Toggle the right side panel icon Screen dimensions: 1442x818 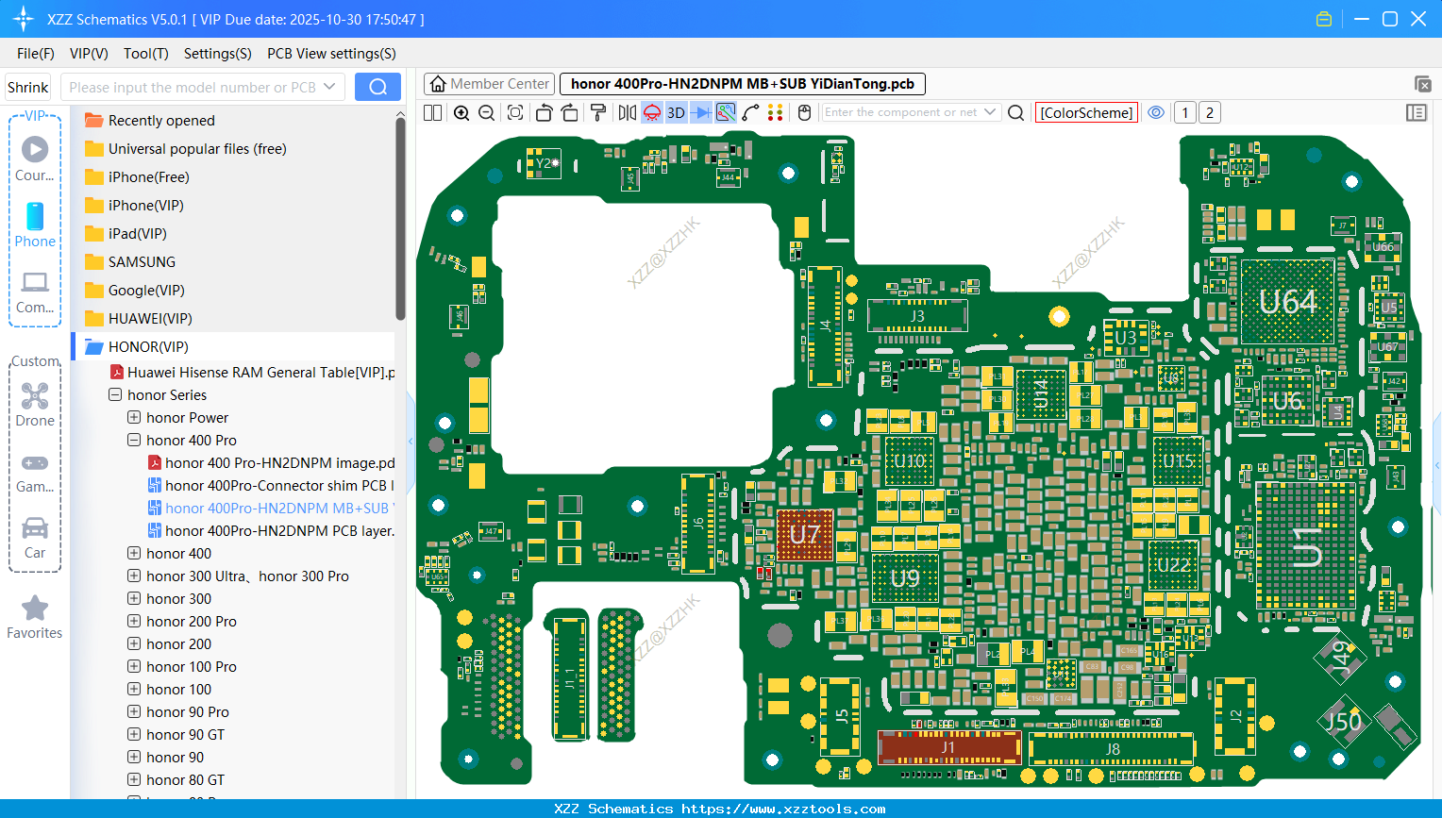pos(1416,112)
